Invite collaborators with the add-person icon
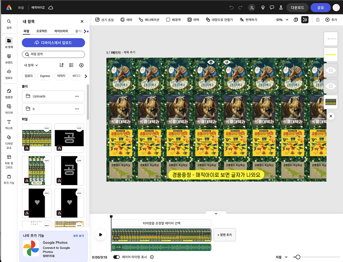 pos(252,8)
